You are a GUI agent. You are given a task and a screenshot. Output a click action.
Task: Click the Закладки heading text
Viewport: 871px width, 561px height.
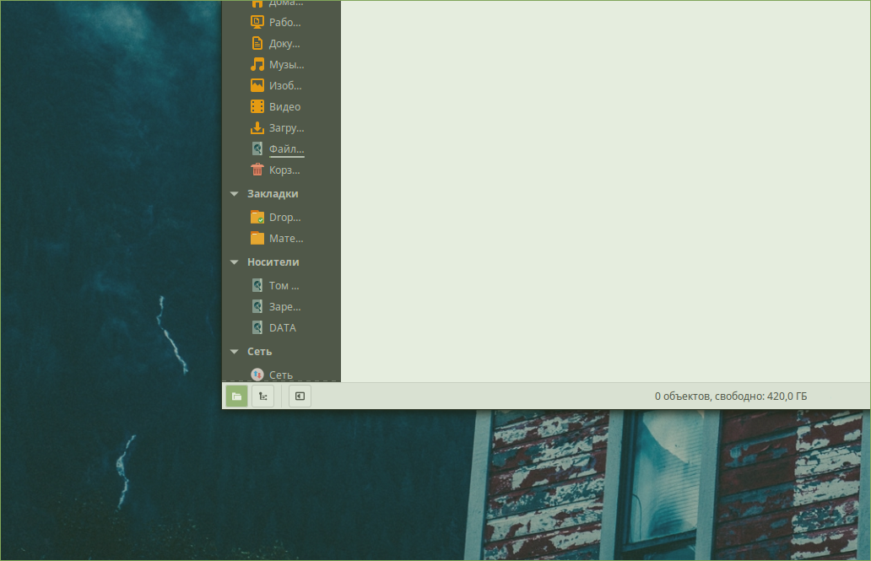point(273,194)
